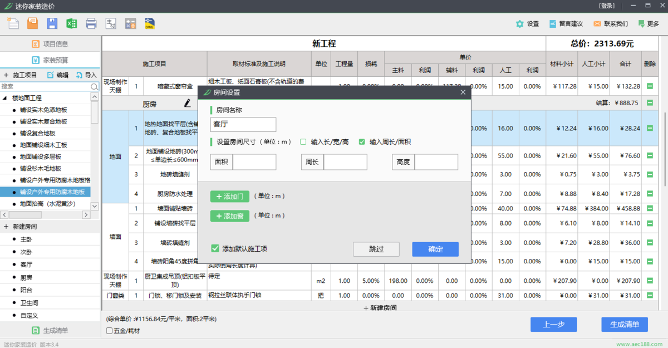Click the search magnifier icon
This screenshot has height=348, width=668.
click(95, 87)
